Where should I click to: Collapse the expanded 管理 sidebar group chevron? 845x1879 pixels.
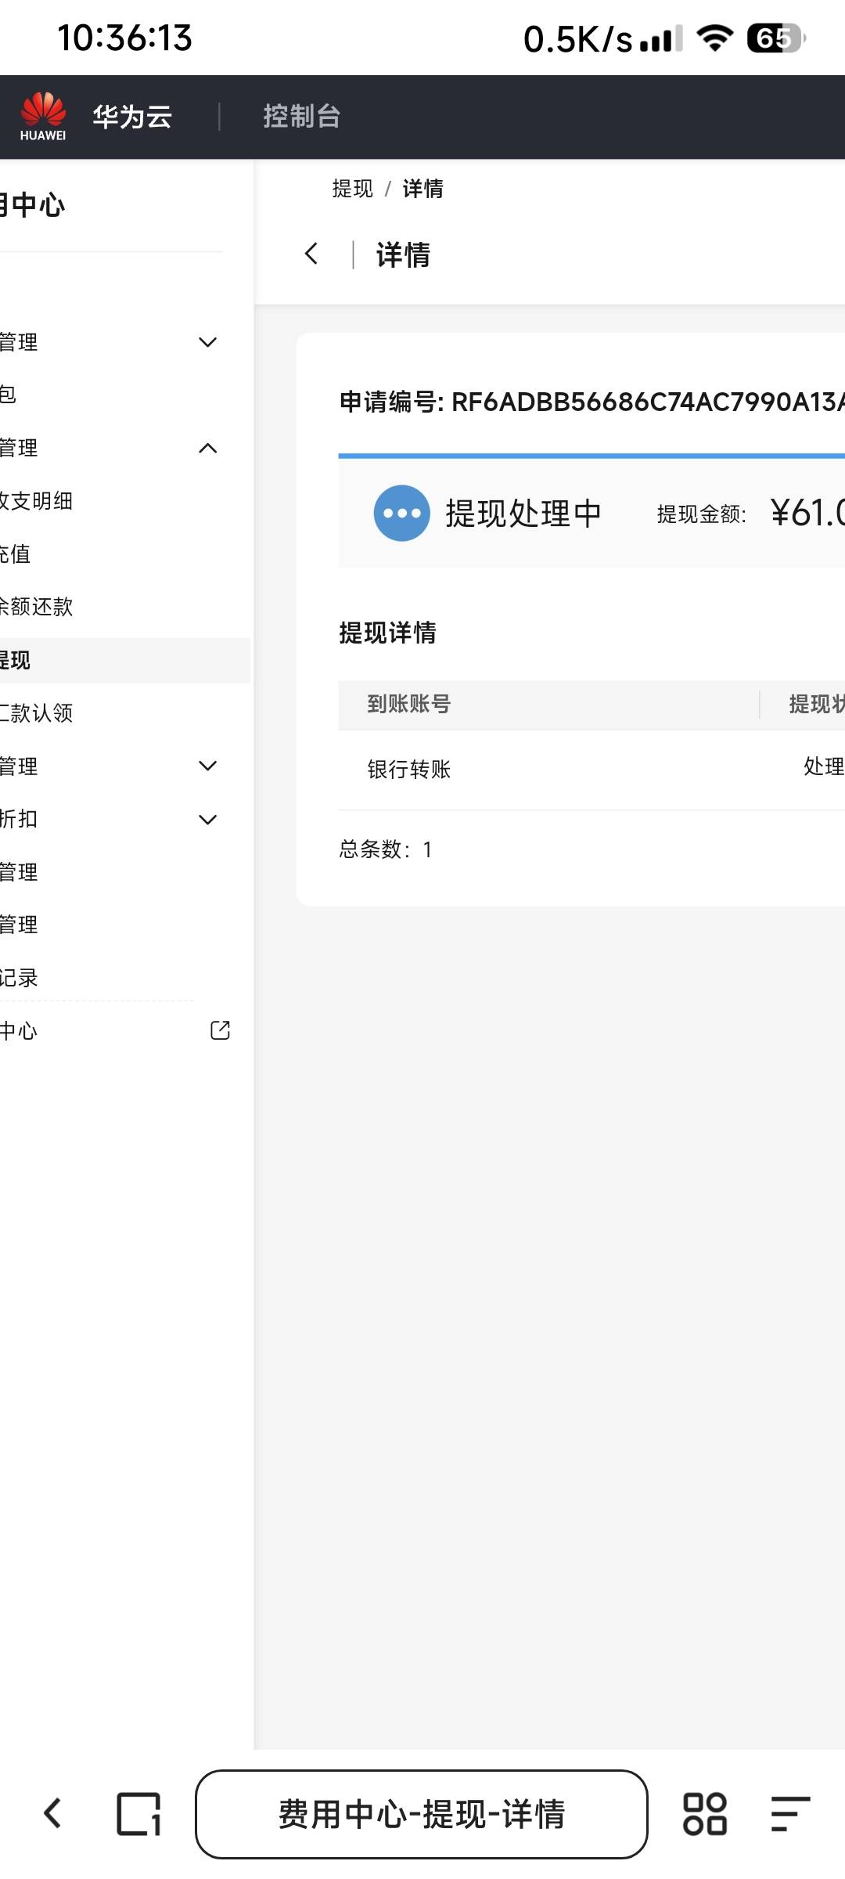click(x=208, y=449)
